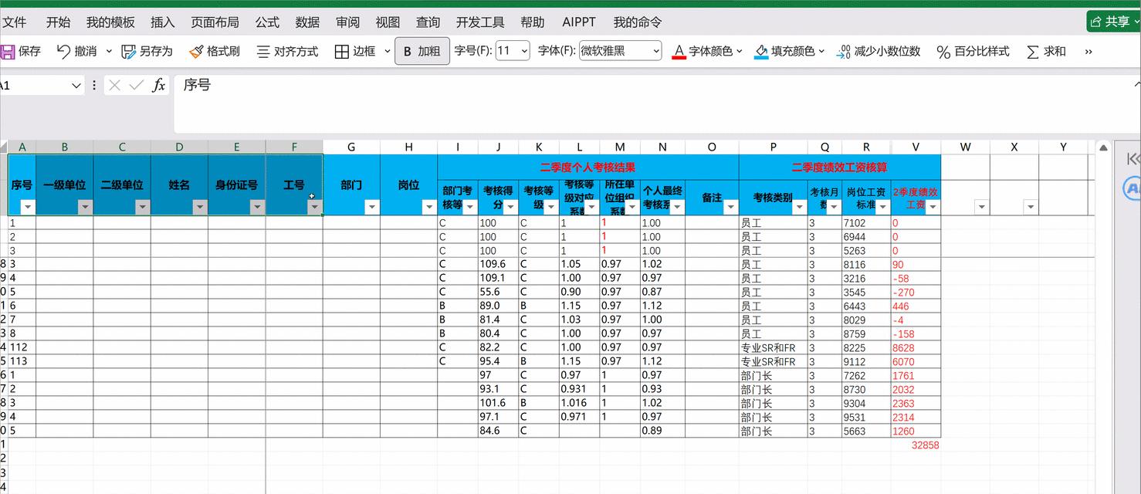
Task: Toggle Bold (加粗) formatting
Action: pos(422,52)
